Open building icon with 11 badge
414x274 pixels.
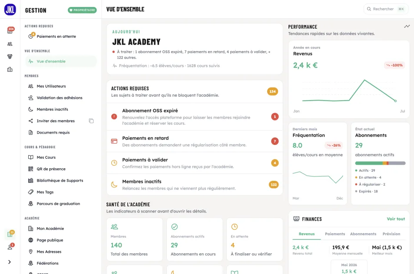[x=10, y=234]
